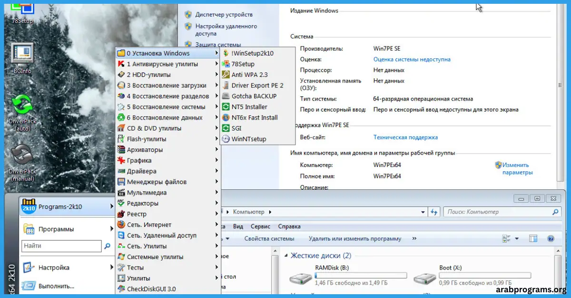Open Системные утилиты menu entry
The height and width of the screenshot is (298, 571).
point(167,257)
